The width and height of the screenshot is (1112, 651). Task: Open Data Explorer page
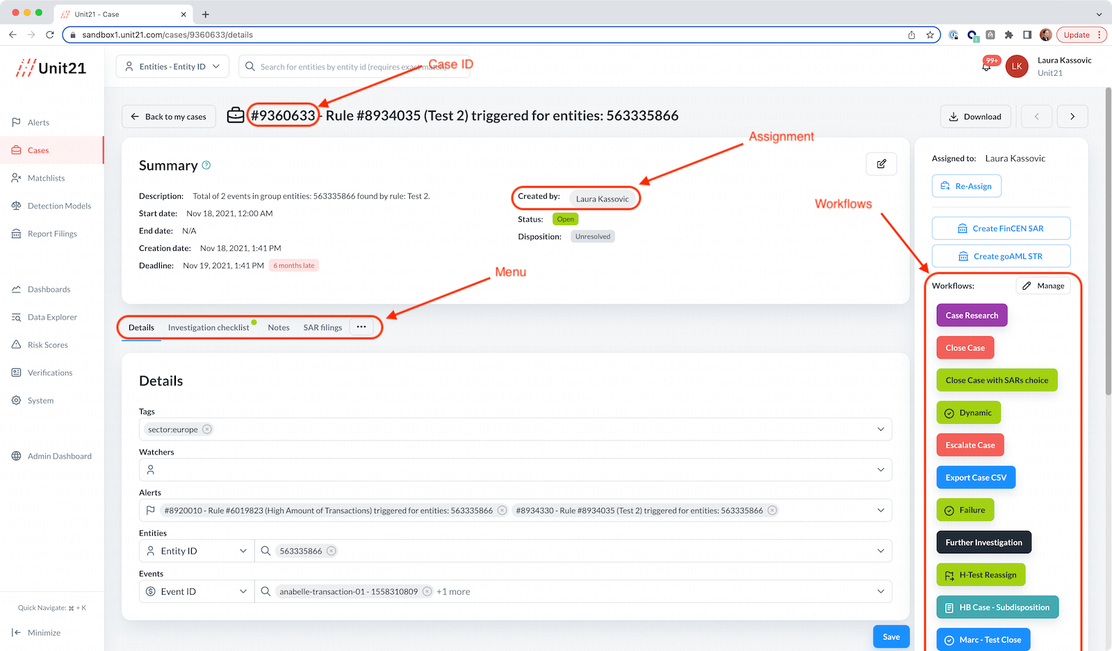52,317
